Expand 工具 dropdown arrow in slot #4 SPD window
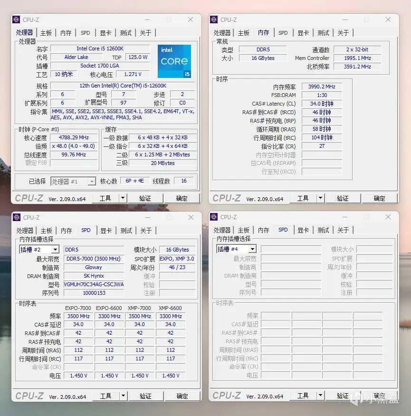 (320, 396)
